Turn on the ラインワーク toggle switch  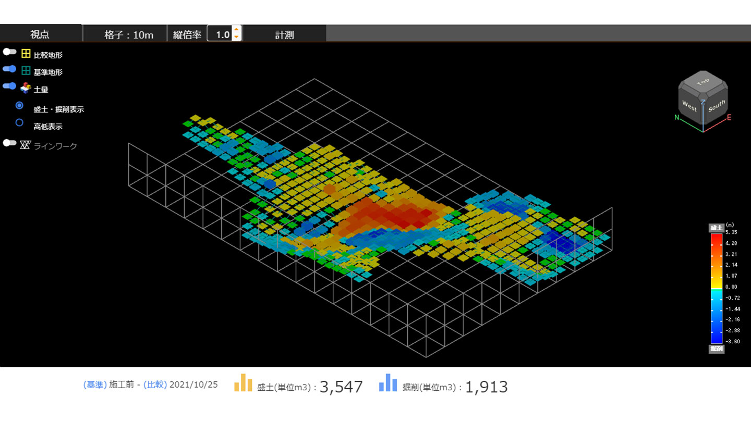click(9, 143)
